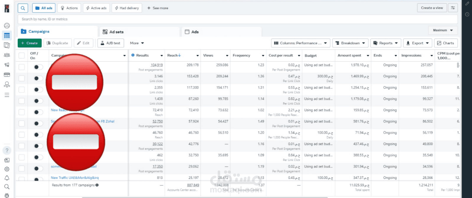This screenshot has height=198, width=472.
Task: Focus the Search by name, ID or metrics field
Action: pos(238,19)
